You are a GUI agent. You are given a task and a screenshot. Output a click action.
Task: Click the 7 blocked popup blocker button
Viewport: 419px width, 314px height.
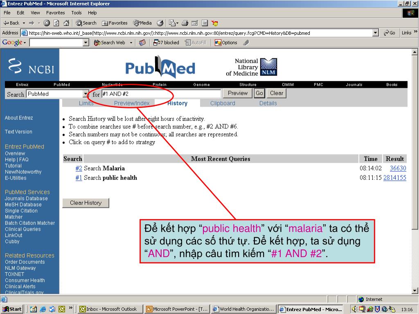(166, 43)
